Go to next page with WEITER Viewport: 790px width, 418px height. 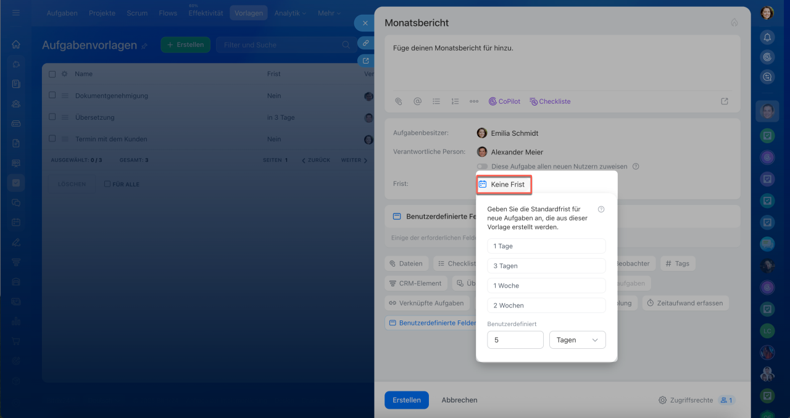click(x=354, y=160)
